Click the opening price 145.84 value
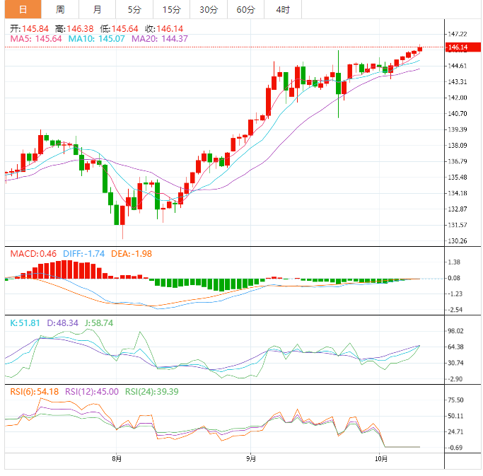The image size is (483, 476). [x=35, y=29]
